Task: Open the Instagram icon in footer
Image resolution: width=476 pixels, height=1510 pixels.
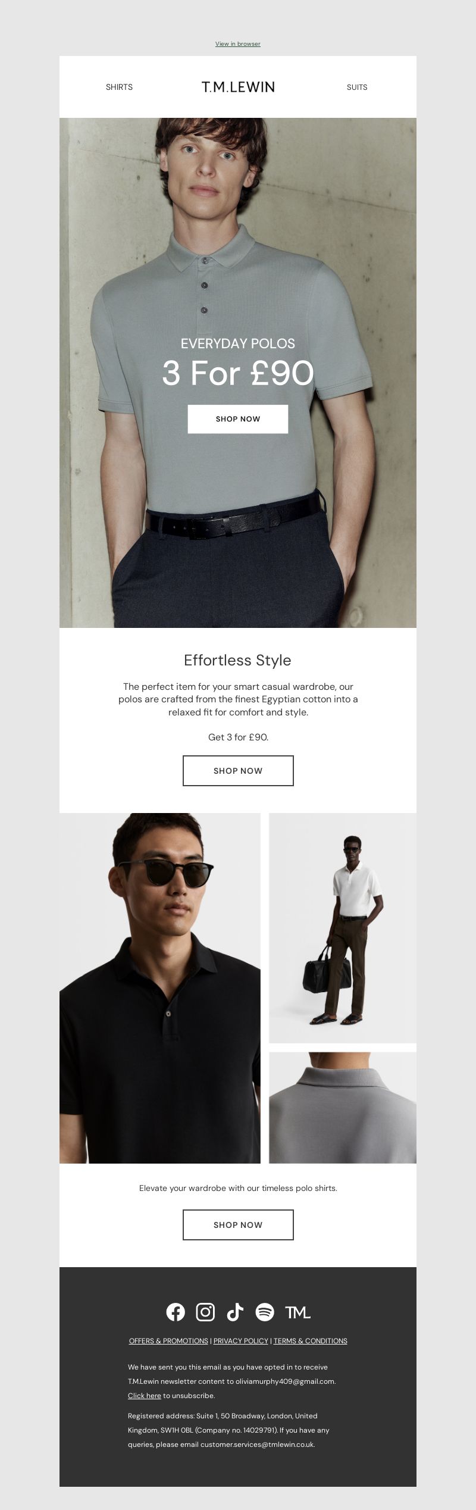Action: (x=205, y=1312)
